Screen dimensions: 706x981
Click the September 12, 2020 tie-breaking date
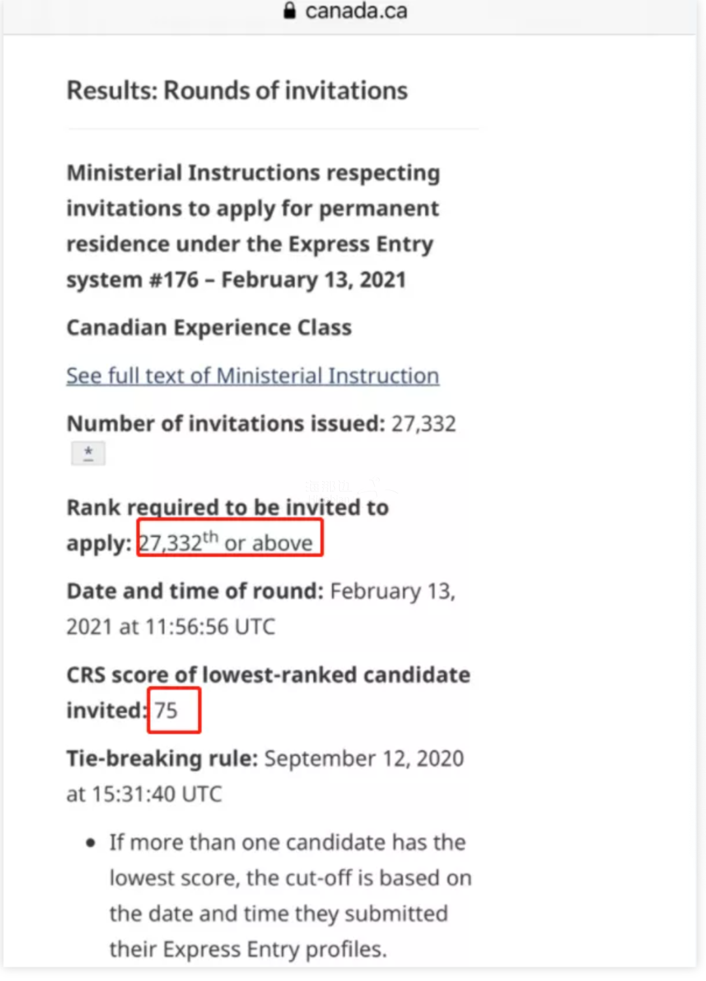364,759
